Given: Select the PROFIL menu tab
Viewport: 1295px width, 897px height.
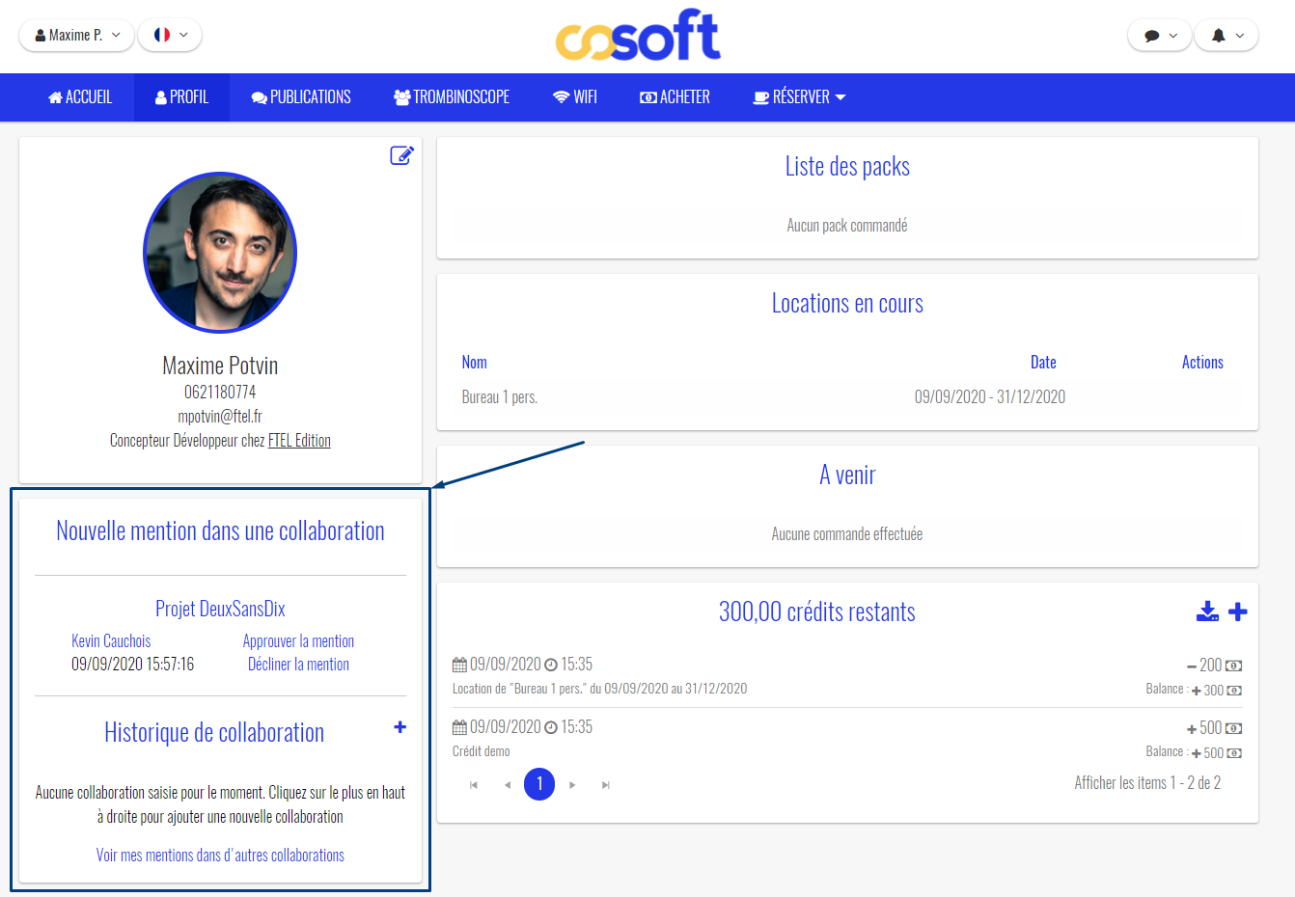Looking at the screenshot, I should (181, 97).
